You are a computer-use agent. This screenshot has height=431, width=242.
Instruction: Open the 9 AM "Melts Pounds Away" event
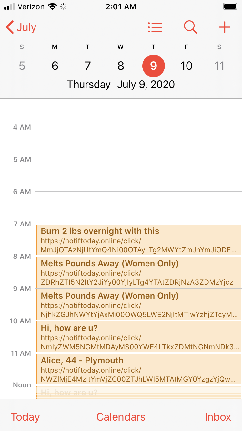pyautogui.click(x=139, y=305)
